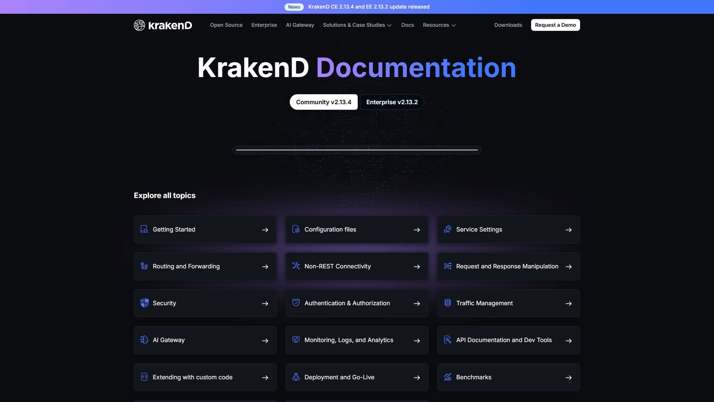Open the Non-REST Connectivity topic

(357, 267)
